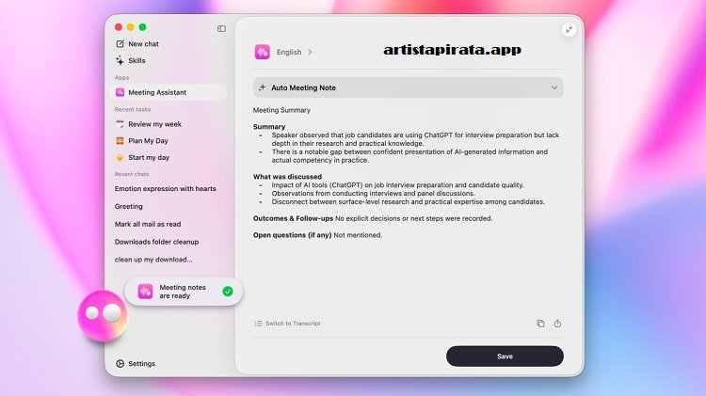Click the Recent tasks section label
This screenshot has height=396, width=706.
133,109
